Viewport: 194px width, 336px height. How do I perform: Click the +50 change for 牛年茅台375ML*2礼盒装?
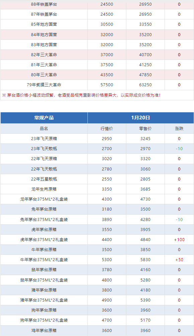tap(179, 260)
